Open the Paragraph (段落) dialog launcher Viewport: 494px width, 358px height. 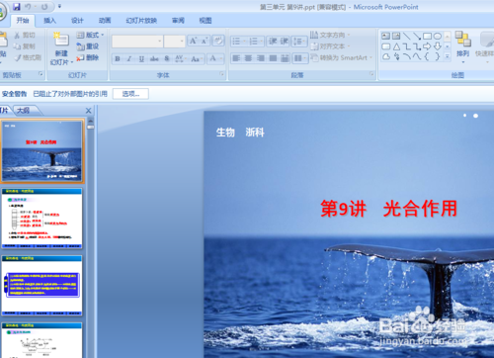click(x=371, y=74)
